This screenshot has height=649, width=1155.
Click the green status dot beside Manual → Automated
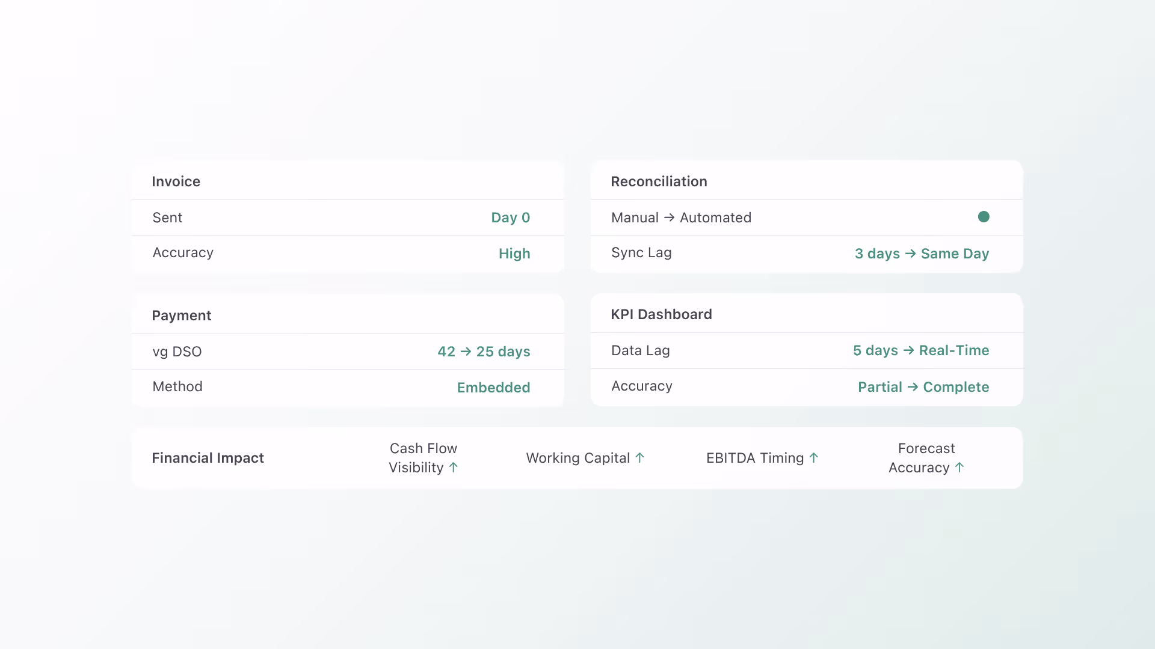click(984, 217)
